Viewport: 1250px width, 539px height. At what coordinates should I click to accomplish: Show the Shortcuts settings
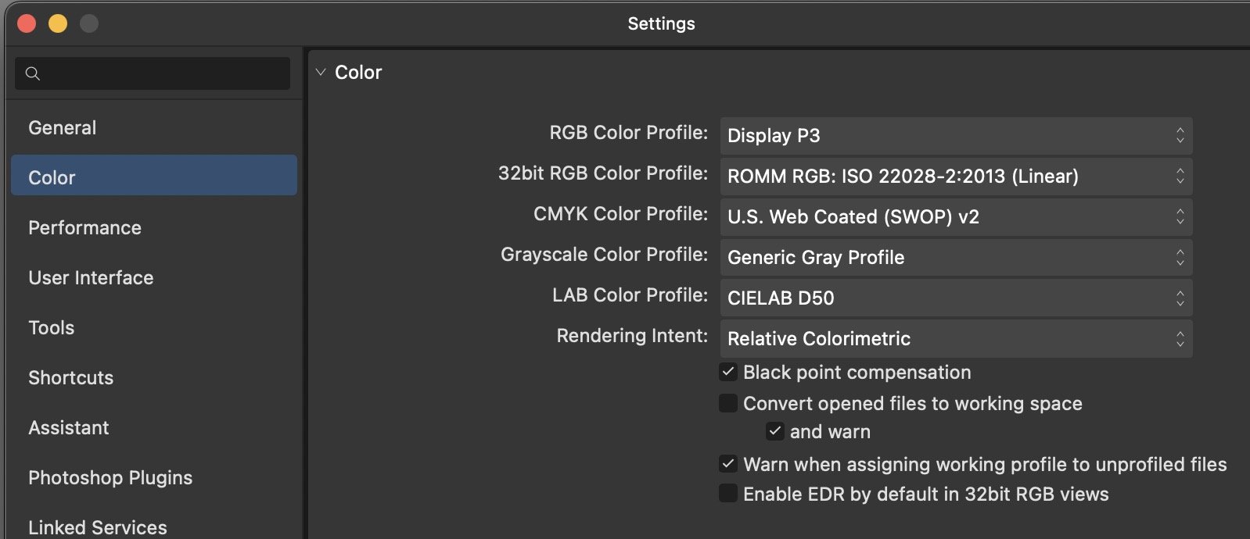point(71,378)
